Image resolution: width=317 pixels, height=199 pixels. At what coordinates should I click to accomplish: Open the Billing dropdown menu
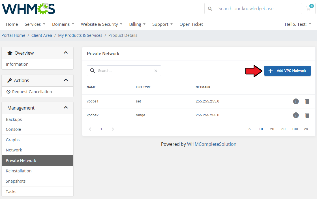pyautogui.click(x=137, y=24)
